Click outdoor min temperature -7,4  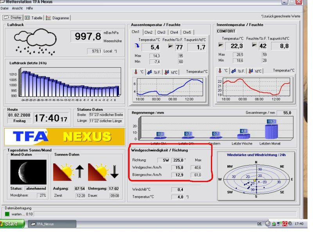point(155,62)
